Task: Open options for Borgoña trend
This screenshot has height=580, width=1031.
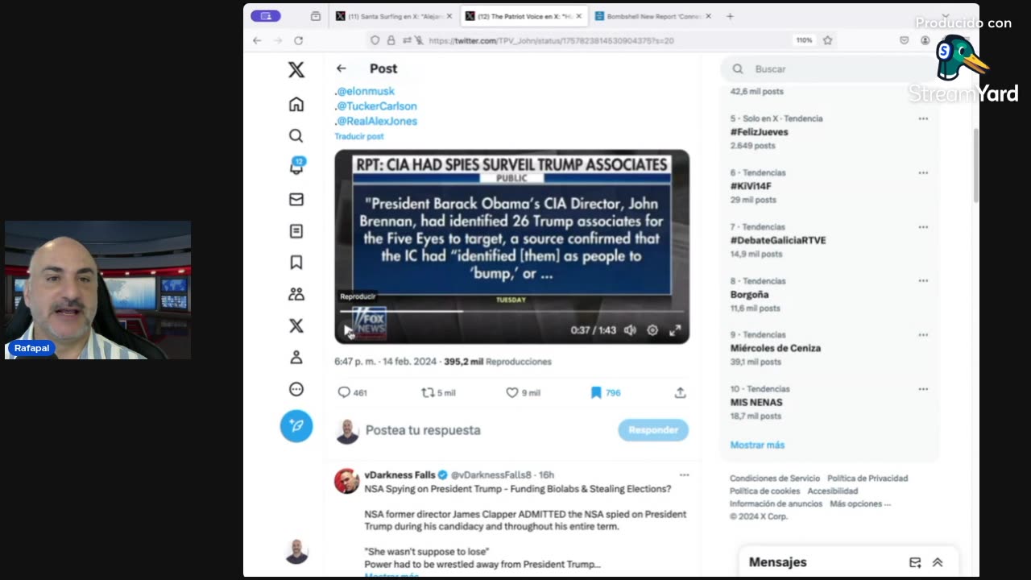Action: pos(923,281)
